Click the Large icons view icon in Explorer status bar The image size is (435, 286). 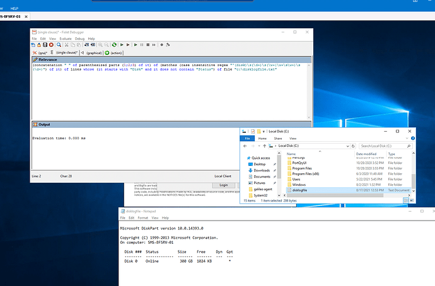point(412,200)
